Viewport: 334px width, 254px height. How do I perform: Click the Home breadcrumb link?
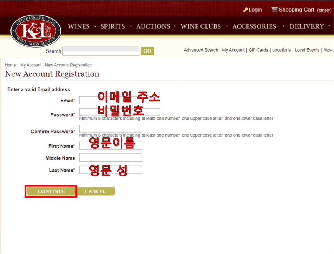[x=10, y=65]
